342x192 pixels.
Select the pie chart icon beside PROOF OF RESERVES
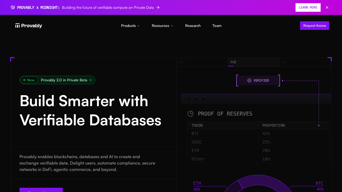click(x=191, y=114)
